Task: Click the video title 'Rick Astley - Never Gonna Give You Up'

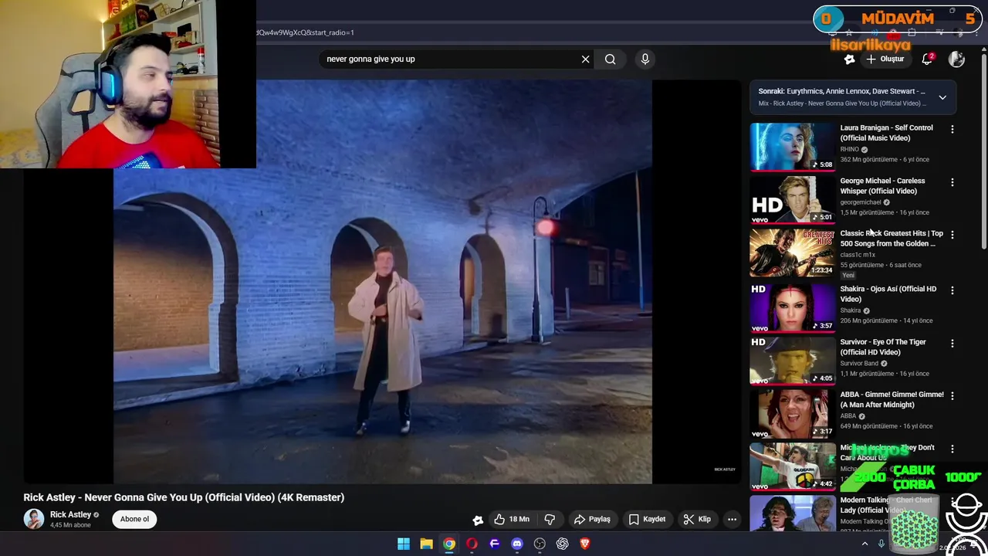Action: (x=184, y=497)
